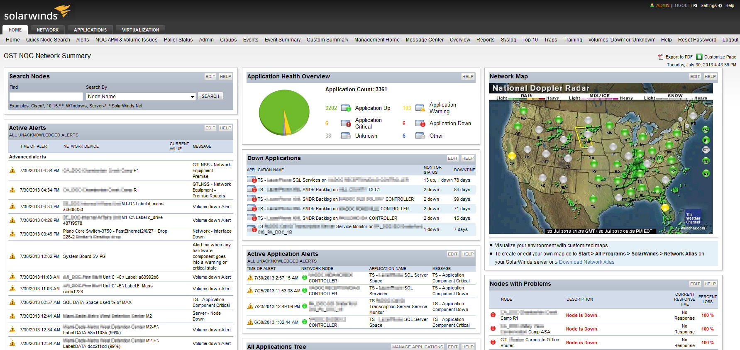Click warning icon for SQL DATA Space Used alert
Image resolution: width=740 pixels, height=350 pixels.
coord(12,302)
